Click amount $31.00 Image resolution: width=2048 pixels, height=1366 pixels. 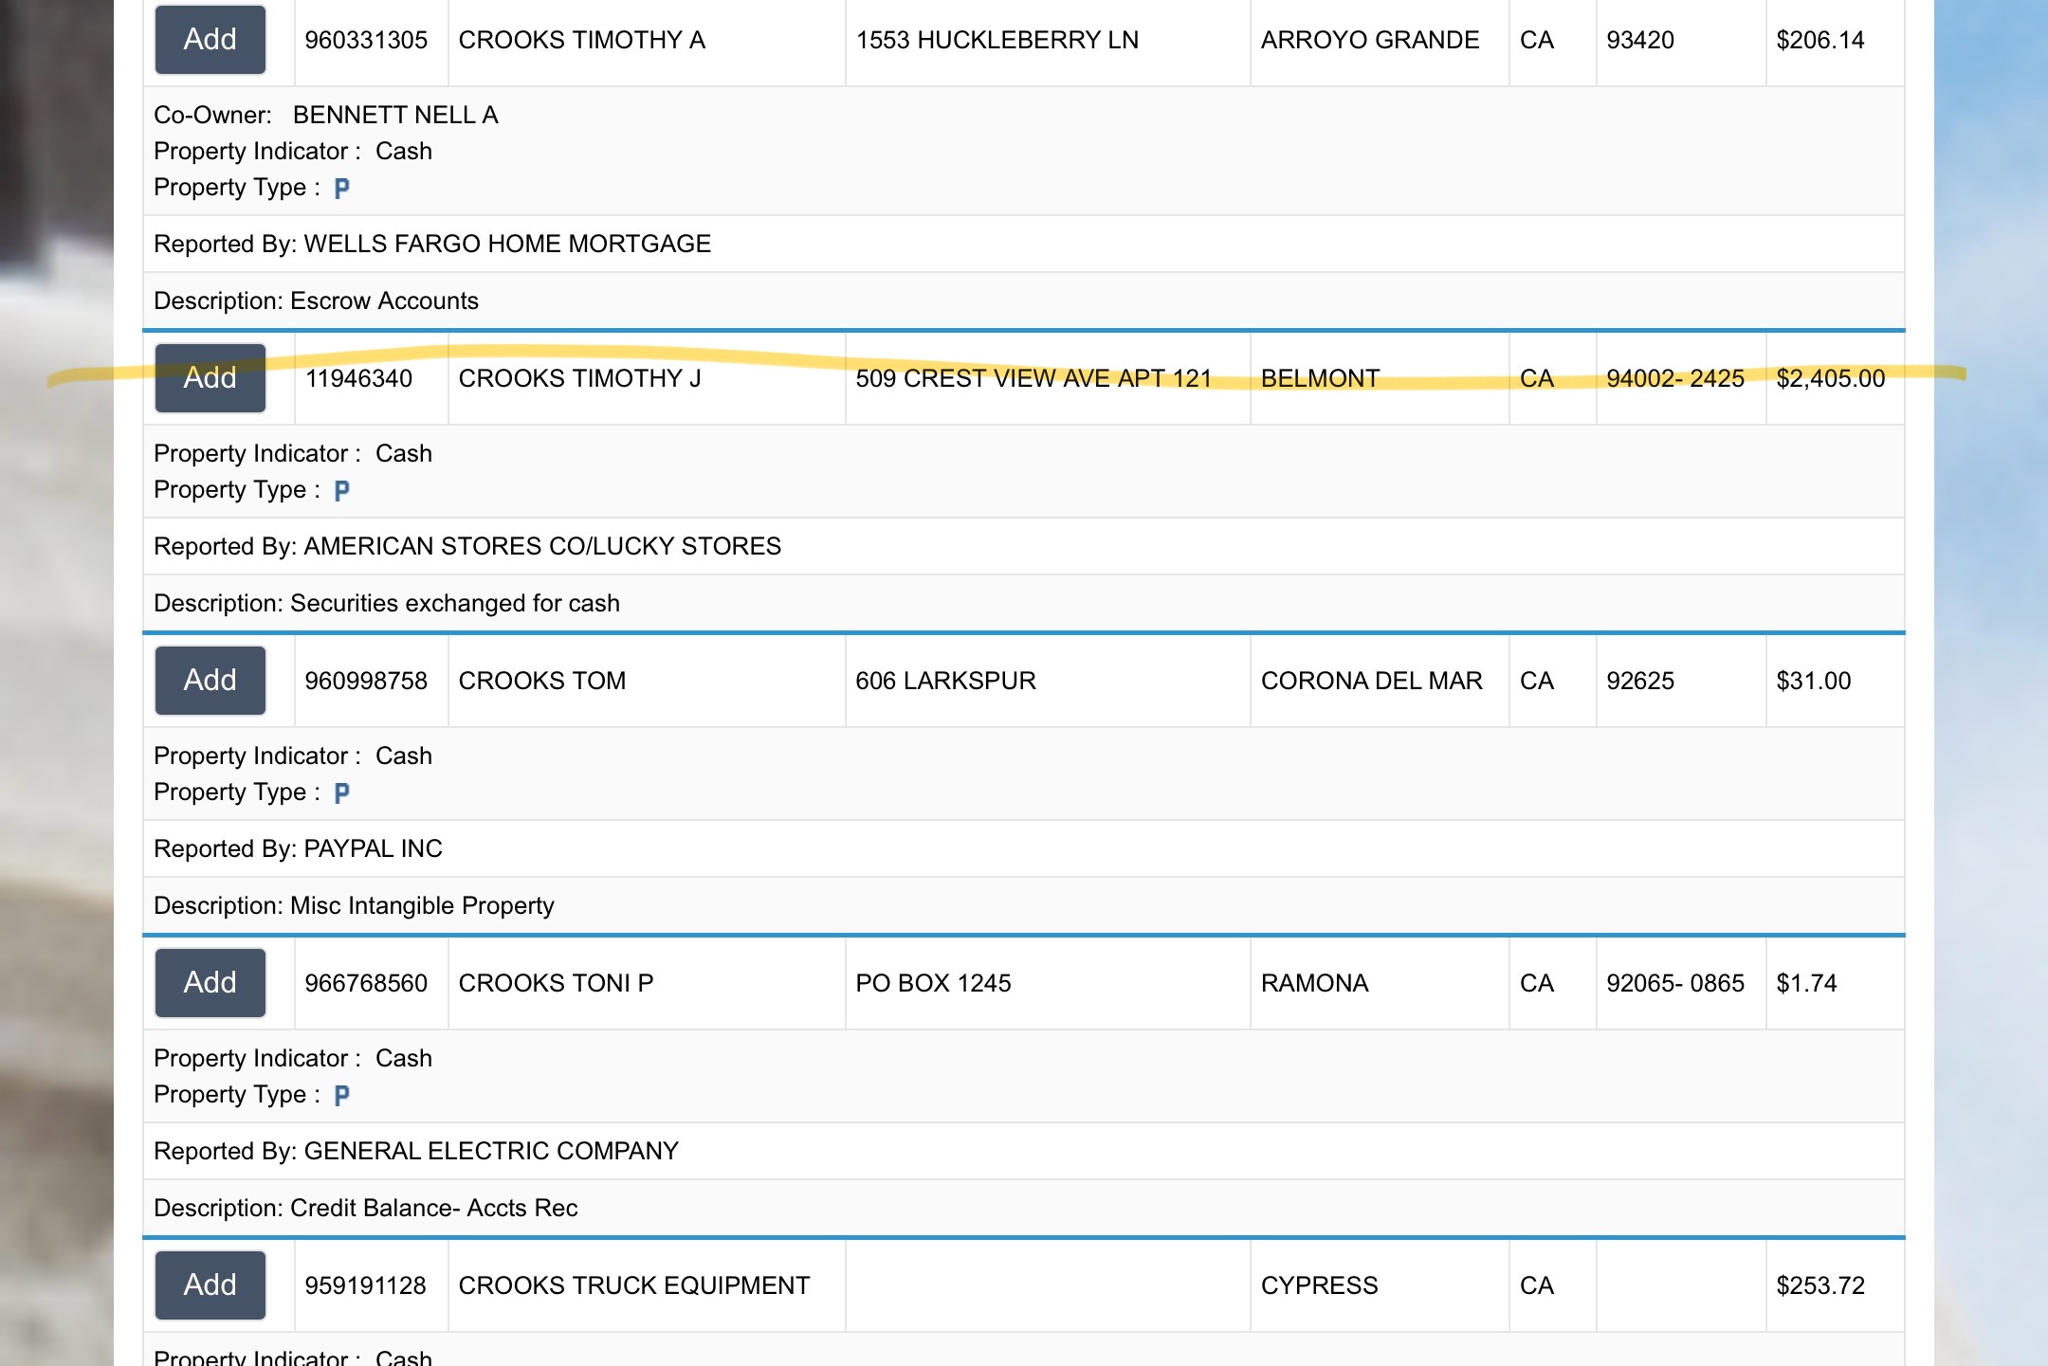(1814, 681)
